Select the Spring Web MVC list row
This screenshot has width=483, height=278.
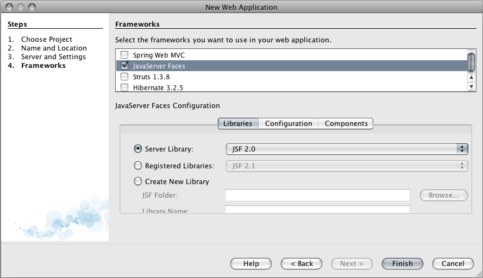pos(291,55)
